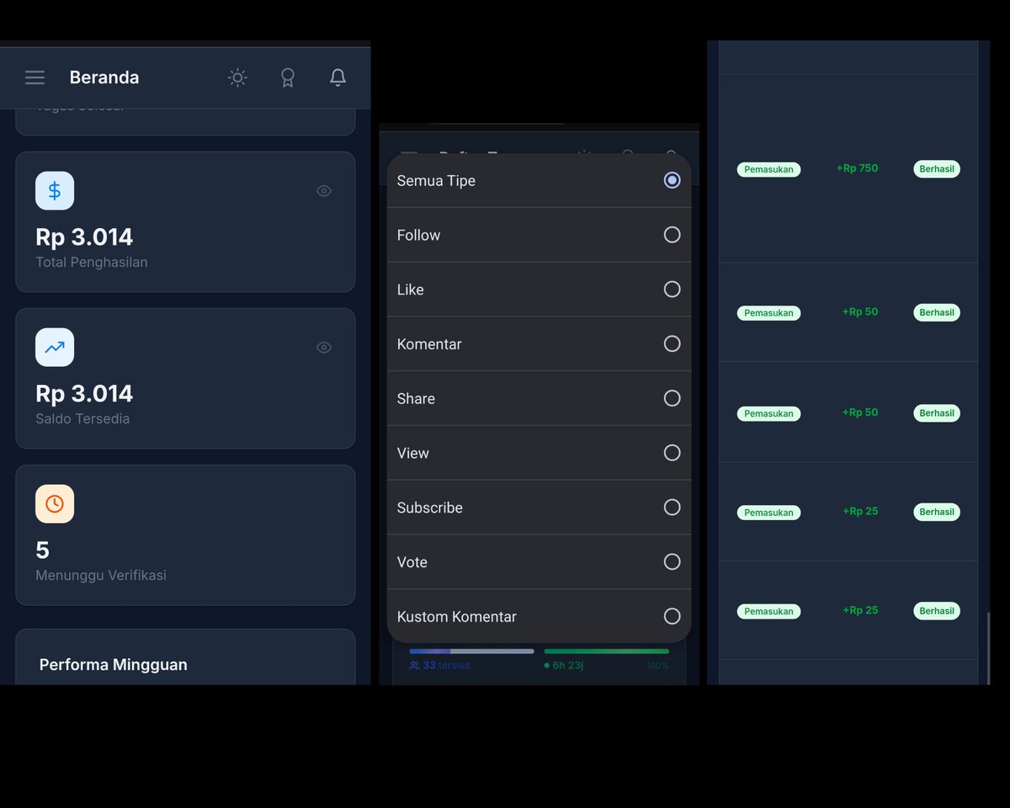Click the 100% progress label
The image size is (1010, 808).
657,666
